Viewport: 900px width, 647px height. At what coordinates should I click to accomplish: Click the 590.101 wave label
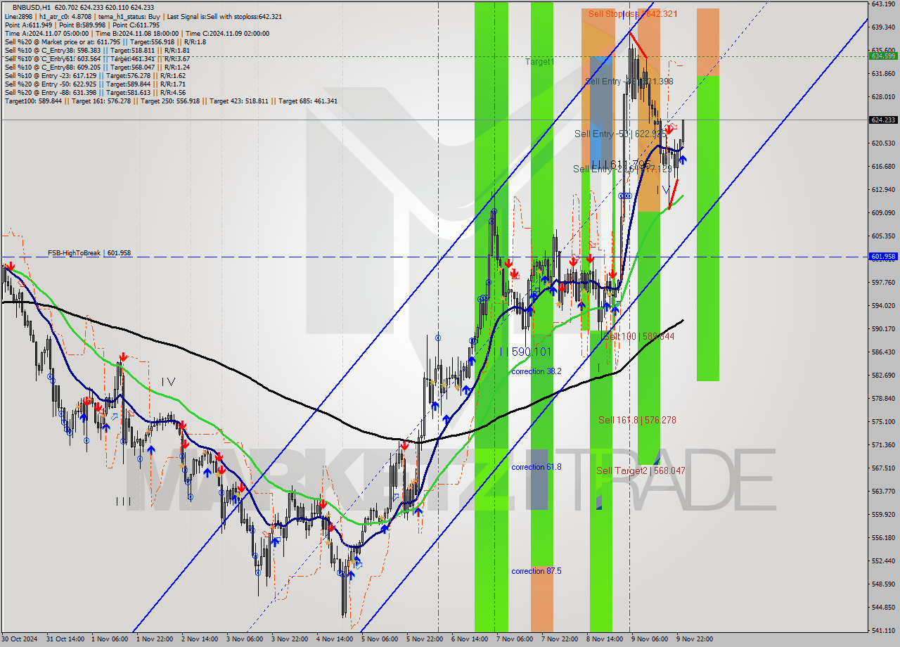[525, 351]
